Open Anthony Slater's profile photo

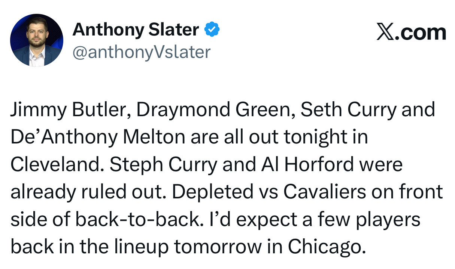click(x=36, y=40)
